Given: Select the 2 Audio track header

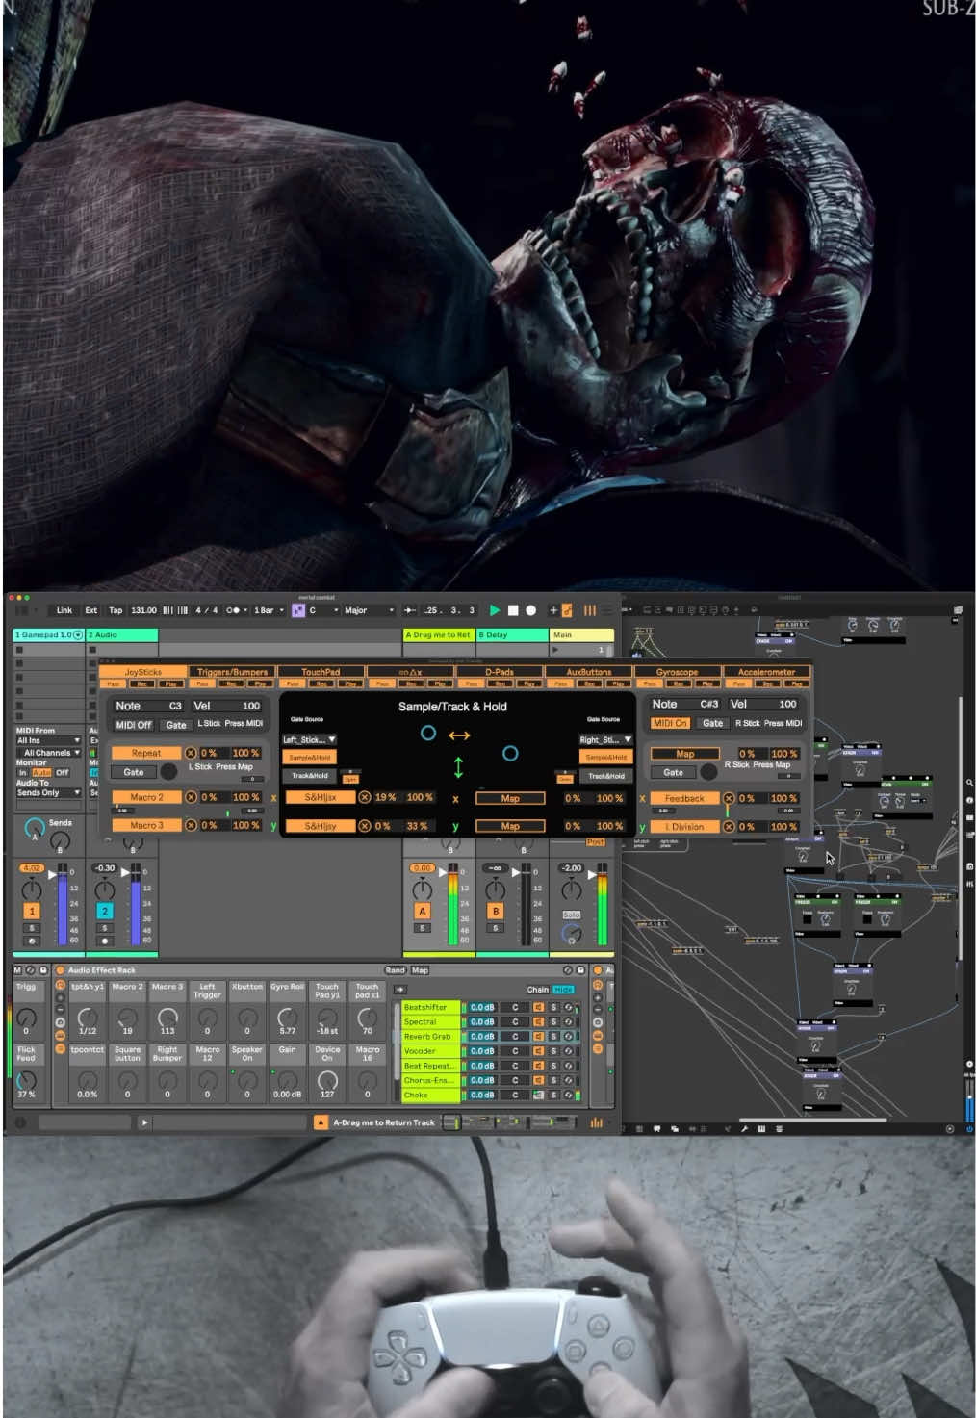Looking at the screenshot, I should click(x=122, y=635).
